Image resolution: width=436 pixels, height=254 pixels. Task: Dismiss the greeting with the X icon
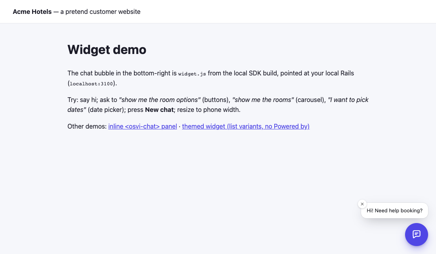(362, 204)
